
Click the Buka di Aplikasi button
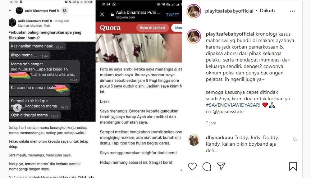(x=152, y=28)
